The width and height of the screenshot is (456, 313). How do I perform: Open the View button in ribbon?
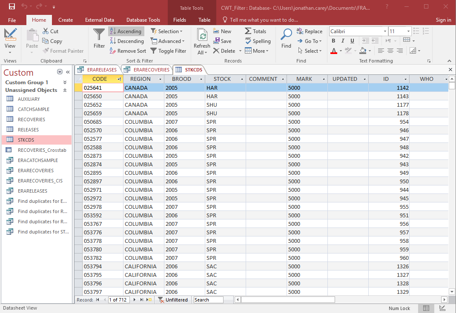tap(10, 41)
